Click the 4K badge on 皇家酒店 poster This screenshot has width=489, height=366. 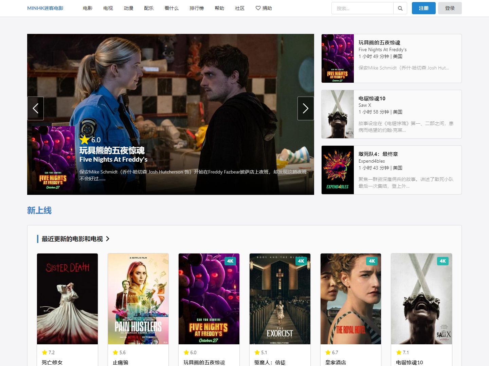tap(372, 261)
